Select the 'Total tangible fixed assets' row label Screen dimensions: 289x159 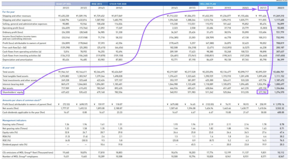tap(15, 76)
